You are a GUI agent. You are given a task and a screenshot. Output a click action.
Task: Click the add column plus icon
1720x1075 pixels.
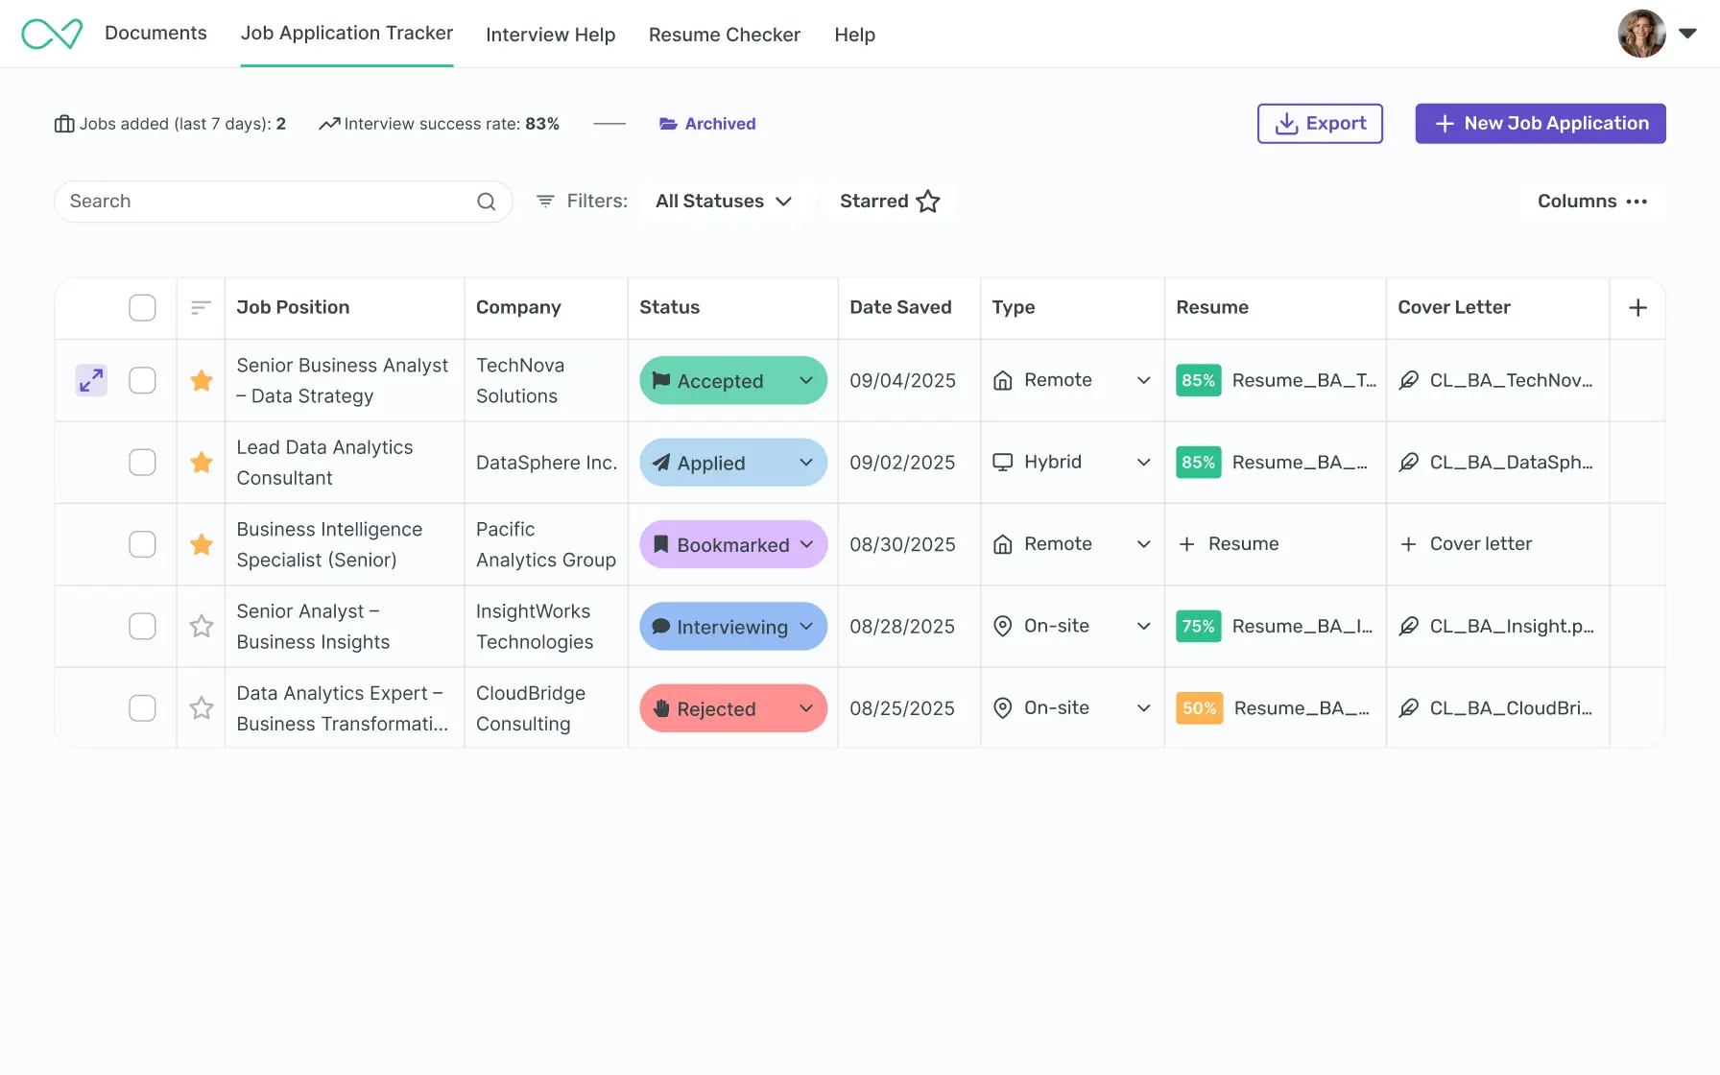pos(1637,308)
